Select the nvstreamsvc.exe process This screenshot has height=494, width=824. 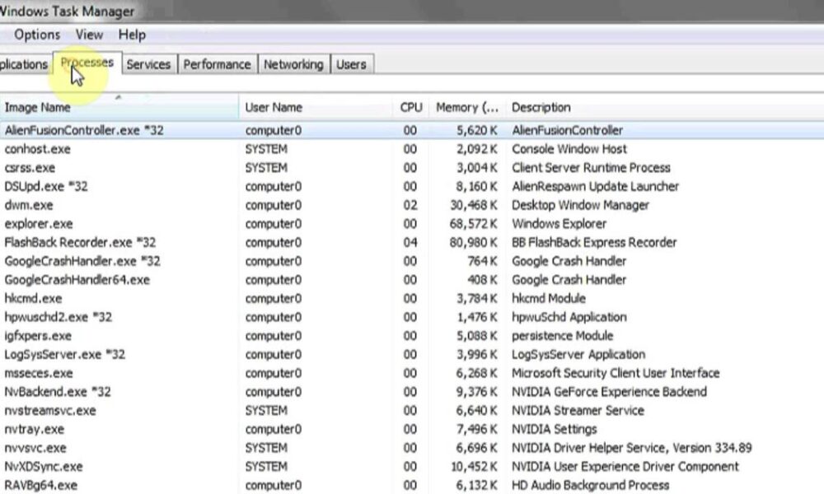(x=412, y=411)
